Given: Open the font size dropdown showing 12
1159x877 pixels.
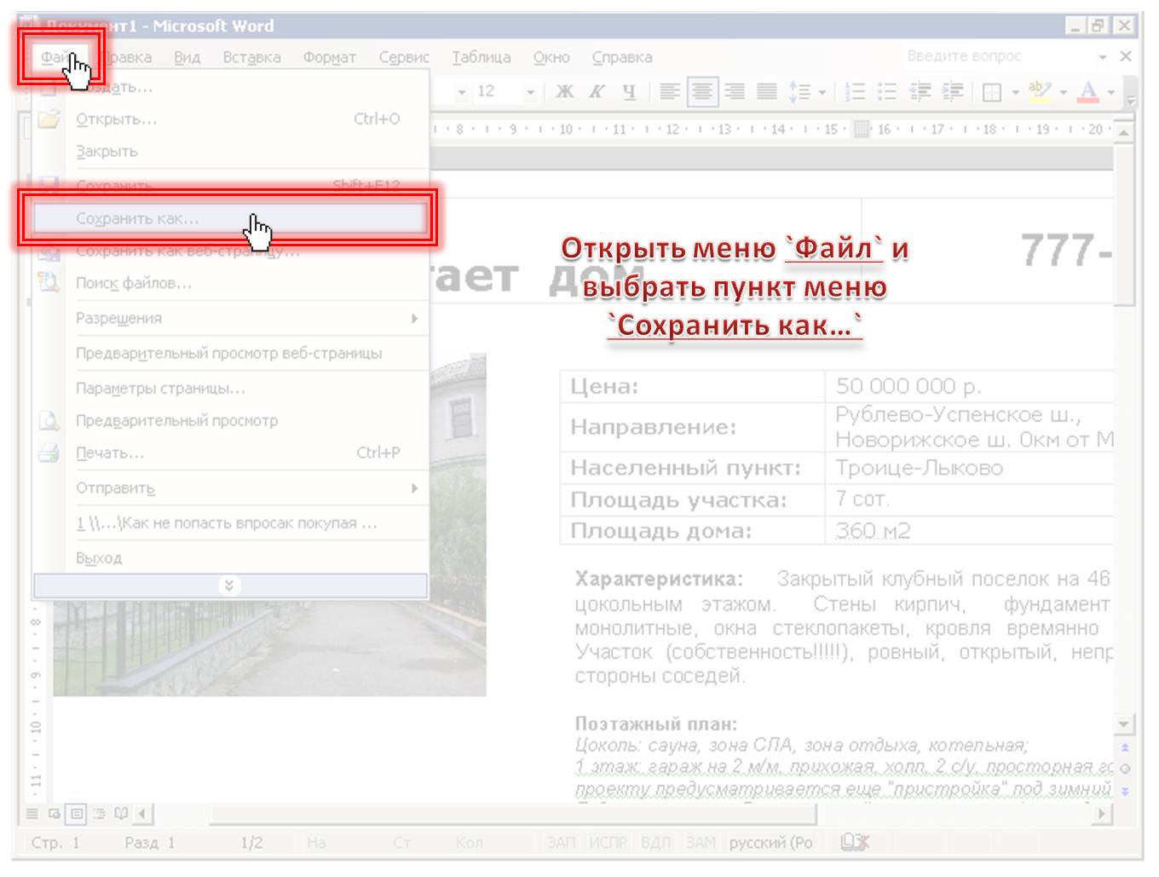Looking at the screenshot, I should [530, 91].
